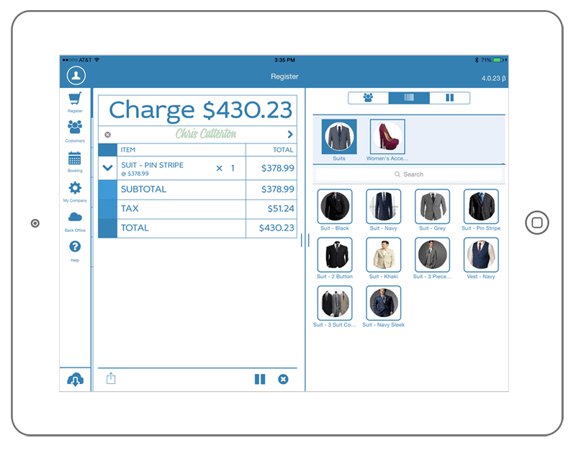Tap the share icon below the cart
Image resolution: width=576 pixels, height=451 pixels.
pyautogui.click(x=111, y=379)
